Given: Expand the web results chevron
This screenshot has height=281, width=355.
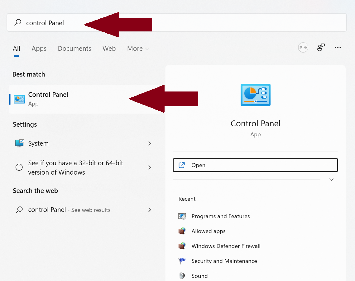Looking at the screenshot, I should click(150, 210).
